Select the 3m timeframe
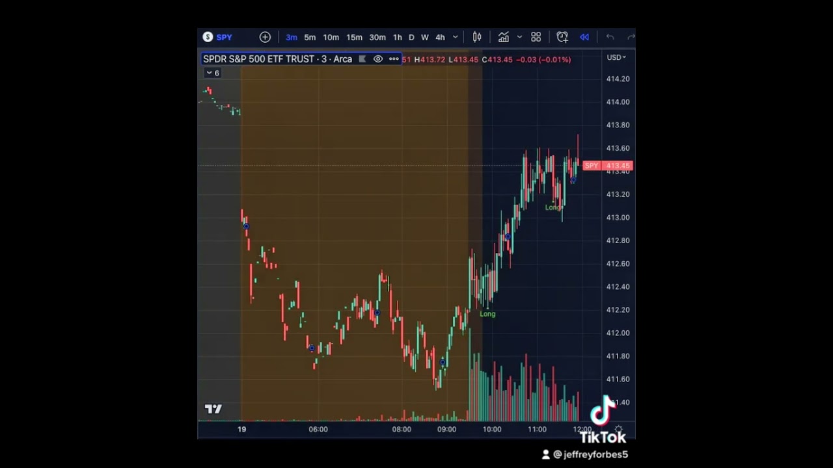 [292, 37]
